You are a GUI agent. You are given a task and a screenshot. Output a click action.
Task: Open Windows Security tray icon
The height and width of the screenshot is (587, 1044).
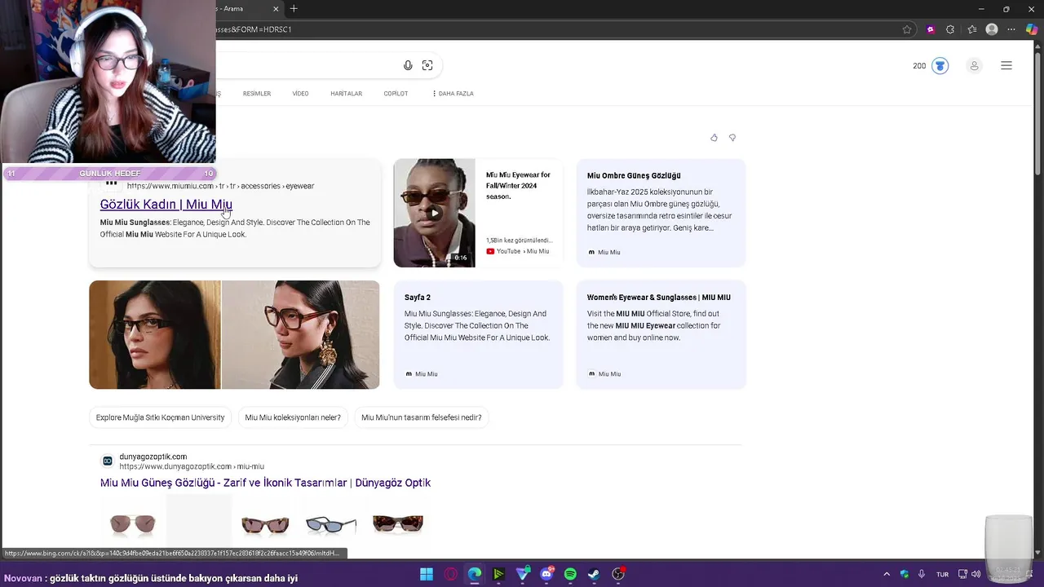(x=905, y=574)
